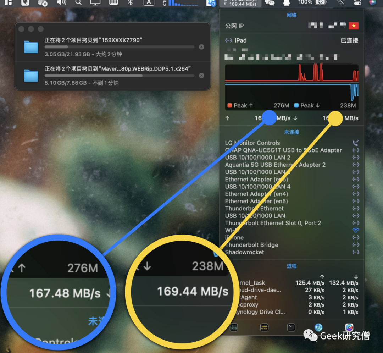Open Console app icon in footer
Viewport: 383px width, 353px height.
tap(264, 327)
